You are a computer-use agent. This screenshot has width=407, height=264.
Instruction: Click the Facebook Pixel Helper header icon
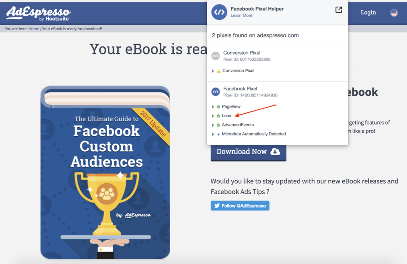pyautogui.click(x=219, y=12)
